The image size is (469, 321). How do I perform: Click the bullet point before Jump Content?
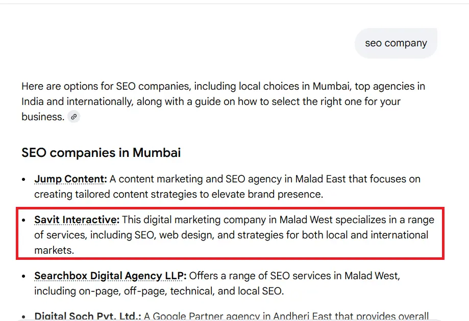(x=23, y=180)
